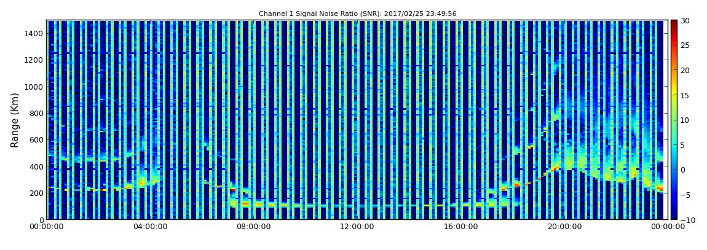The image size is (707, 250).
Task: Click the 04:00:00 time axis label
Action: (149, 227)
